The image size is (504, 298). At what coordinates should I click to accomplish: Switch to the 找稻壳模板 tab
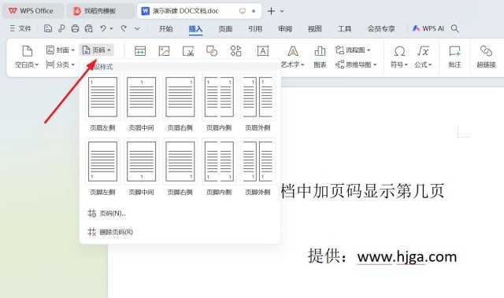pos(100,11)
